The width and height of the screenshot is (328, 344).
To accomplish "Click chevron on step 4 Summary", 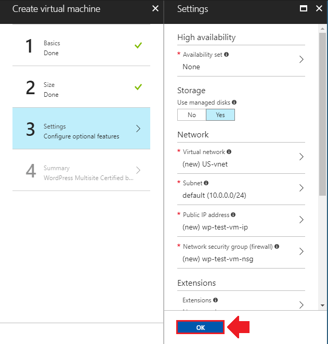I will [x=138, y=170].
